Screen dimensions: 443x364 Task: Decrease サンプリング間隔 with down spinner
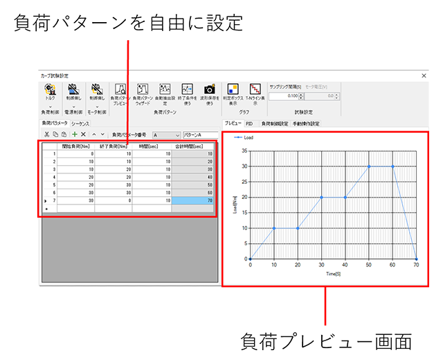coord(301,98)
